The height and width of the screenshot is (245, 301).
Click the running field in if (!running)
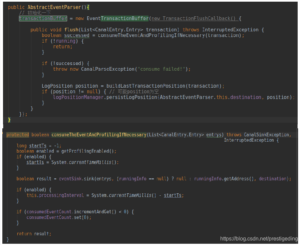click(65, 41)
